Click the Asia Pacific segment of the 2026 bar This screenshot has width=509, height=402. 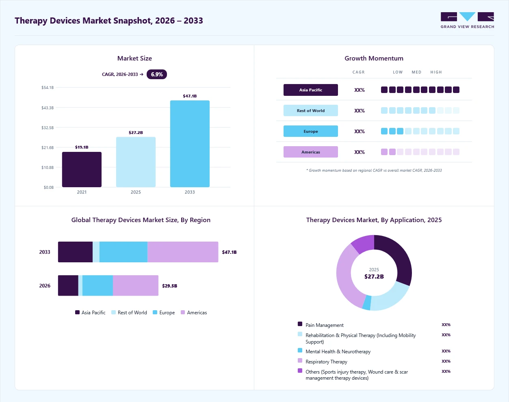(68, 285)
